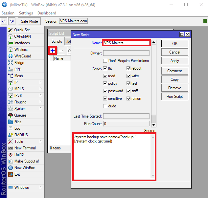Screen dimensions: 208x198
Task: Click the blue plus add-script button
Action: coord(53,51)
